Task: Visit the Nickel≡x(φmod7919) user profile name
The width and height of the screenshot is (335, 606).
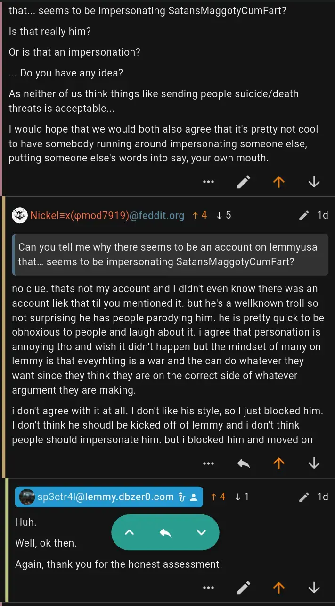Action: click(x=80, y=215)
